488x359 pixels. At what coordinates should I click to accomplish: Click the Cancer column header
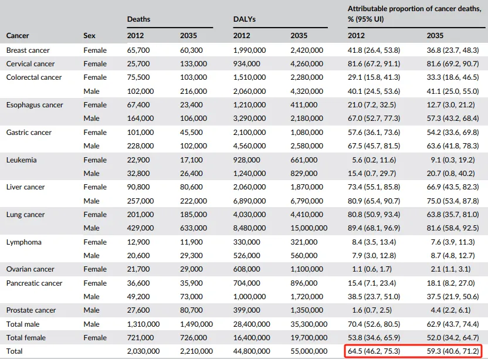(x=18, y=36)
